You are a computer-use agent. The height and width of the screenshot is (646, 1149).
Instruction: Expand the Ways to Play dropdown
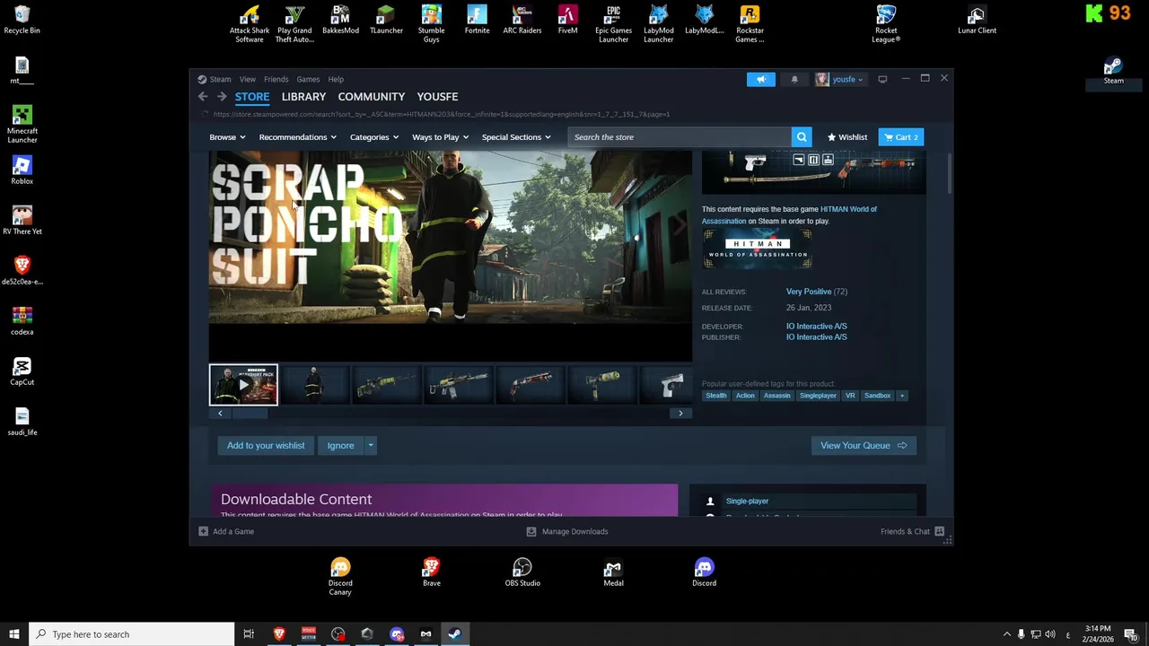440,137
